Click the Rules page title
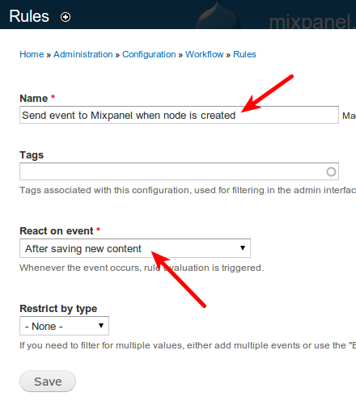This screenshot has width=356, height=401. pos(29,16)
